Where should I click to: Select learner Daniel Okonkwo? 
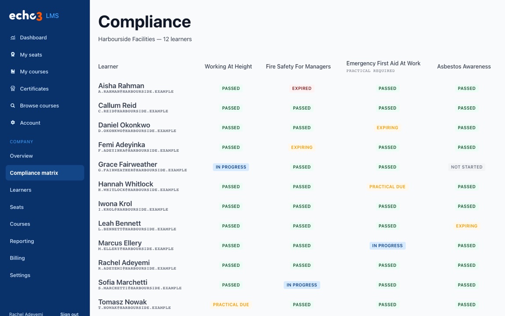[x=124, y=125]
